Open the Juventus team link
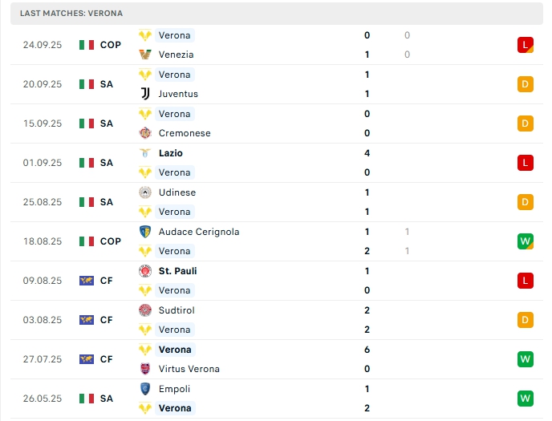This screenshot has height=421, width=552. (178, 94)
